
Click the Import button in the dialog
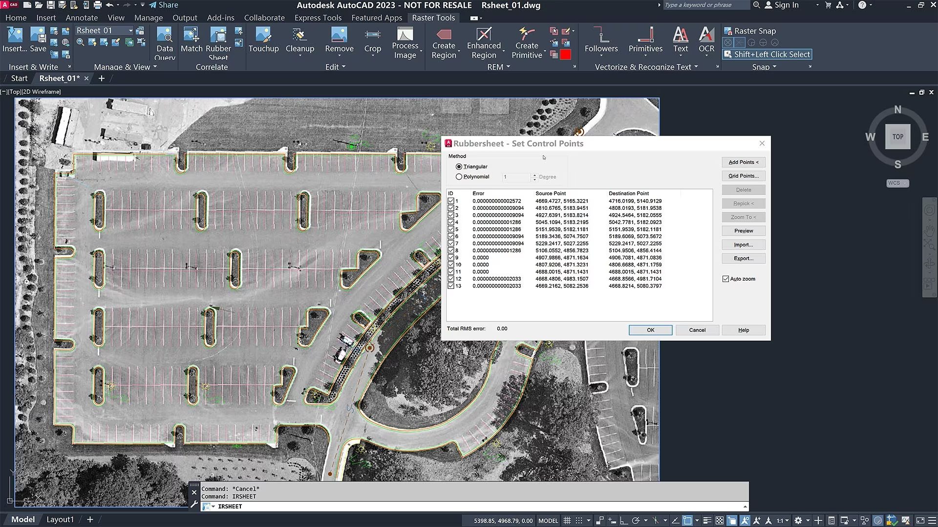click(x=743, y=244)
